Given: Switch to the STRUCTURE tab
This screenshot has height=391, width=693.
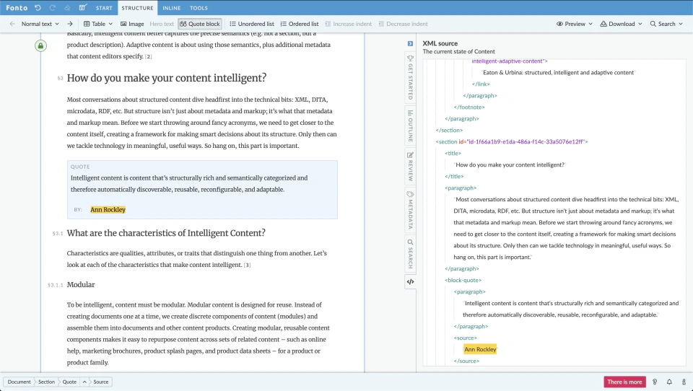Looking at the screenshot, I should tap(137, 8).
